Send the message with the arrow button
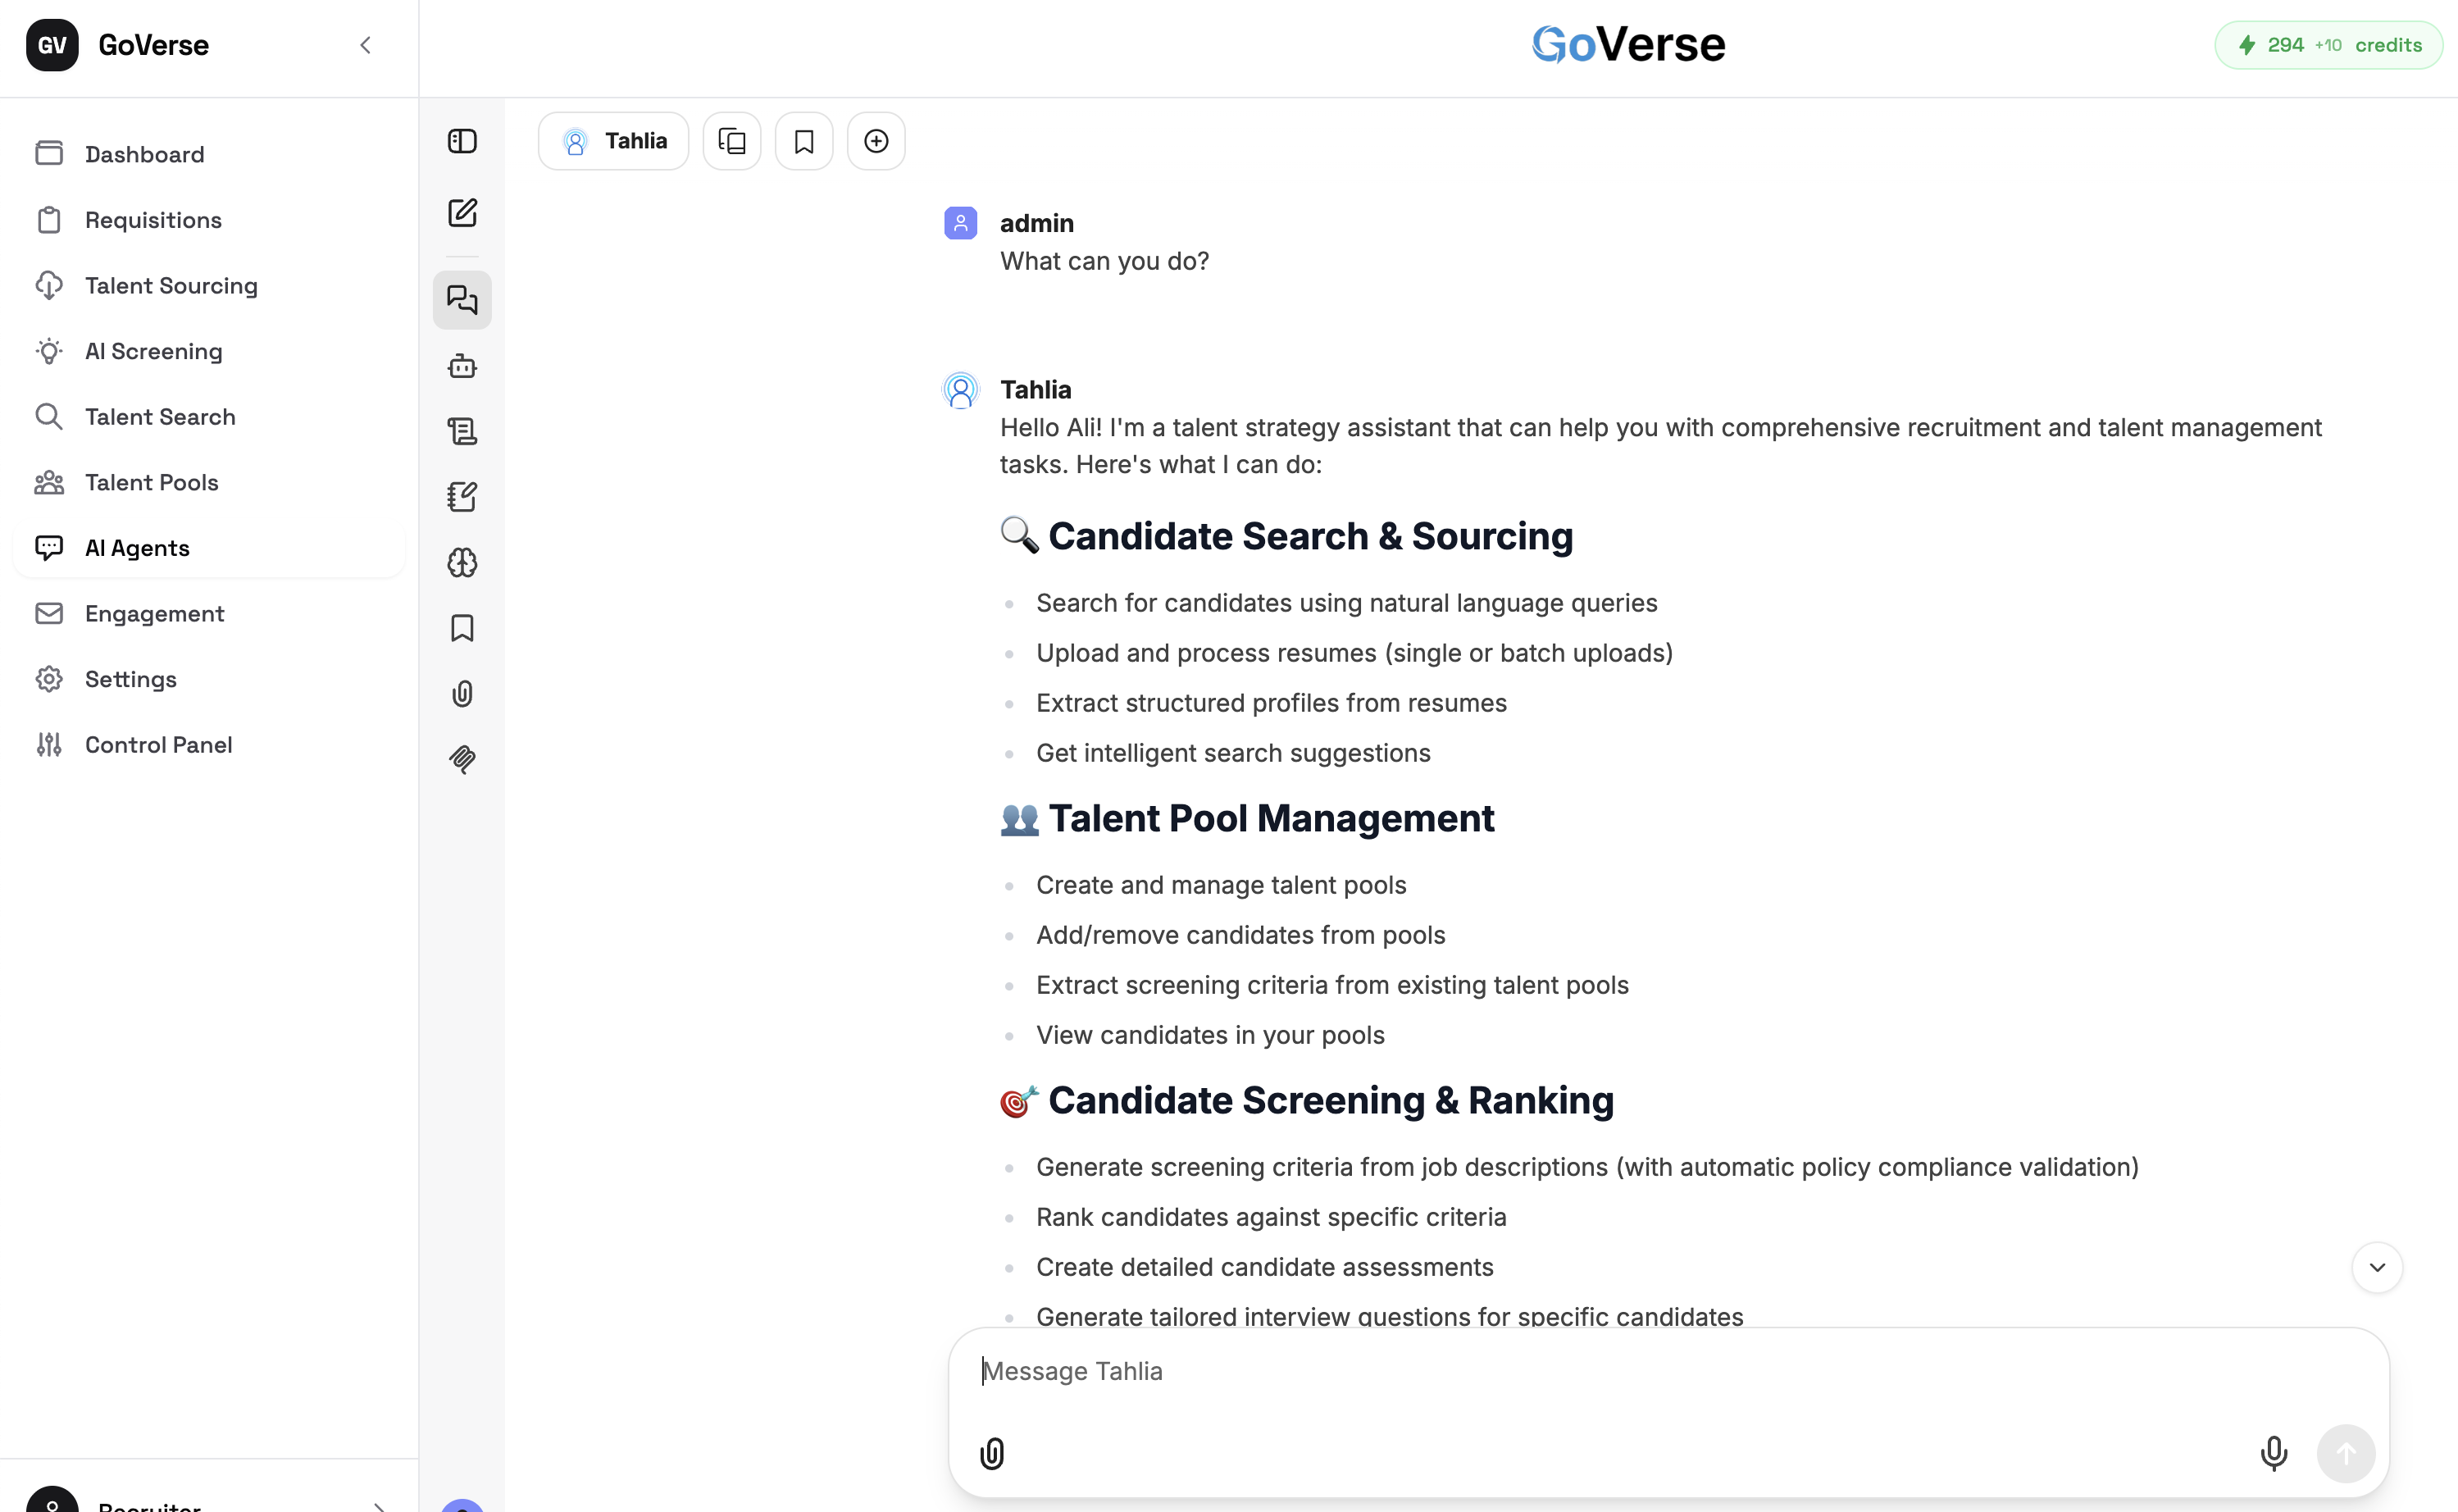 2345,1453
